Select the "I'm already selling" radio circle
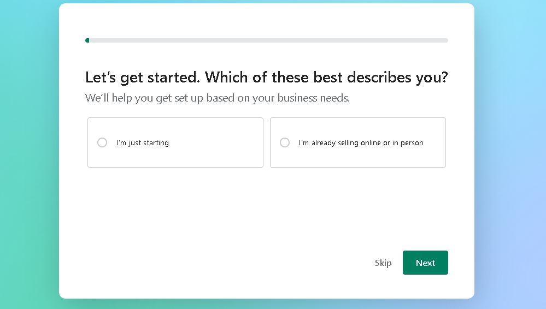The image size is (546, 309). tap(285, 142)
